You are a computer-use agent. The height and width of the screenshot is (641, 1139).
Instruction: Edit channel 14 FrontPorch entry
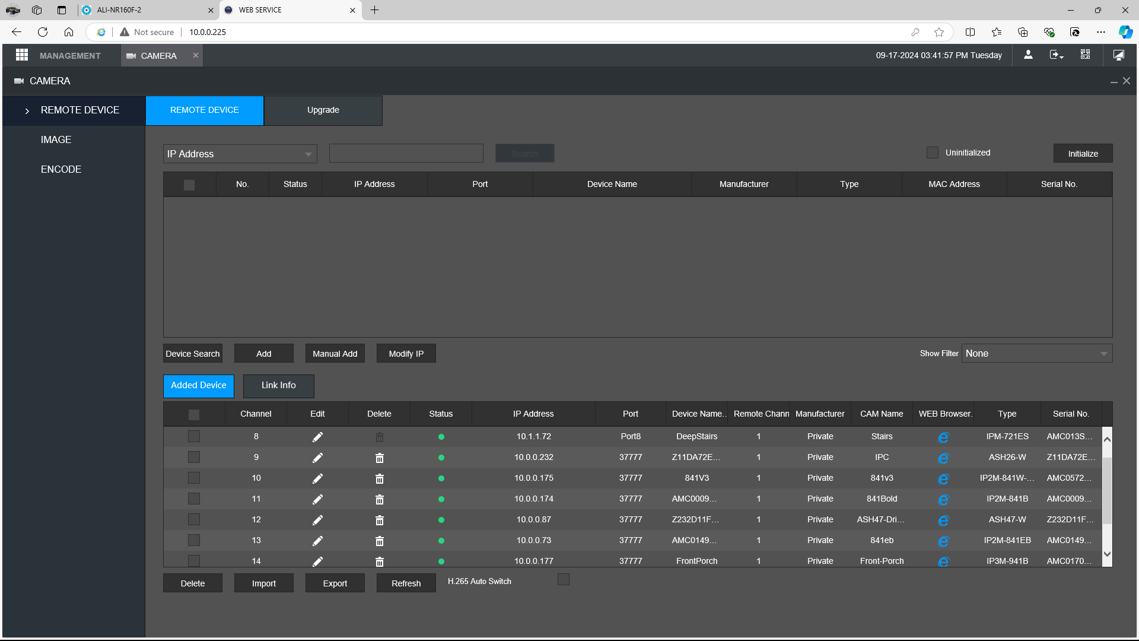pyautogui.click(x=317, y=561)
